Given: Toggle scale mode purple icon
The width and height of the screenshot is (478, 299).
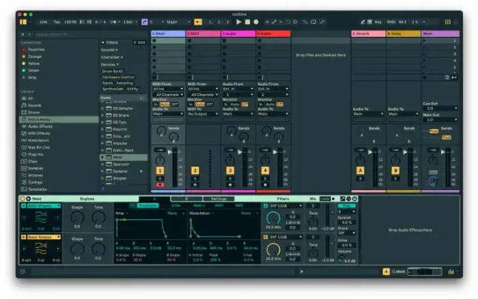Looking at the screenshot, I should click(145, 22).
